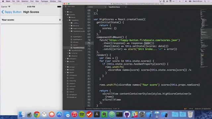Expand the ReactKit folder in tree view
The image size is (212, 119).
point(66,70)
